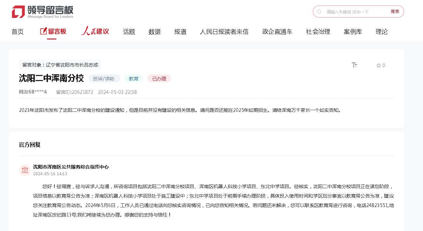Go to 首页 home page
423x231 pixels.
18,32
